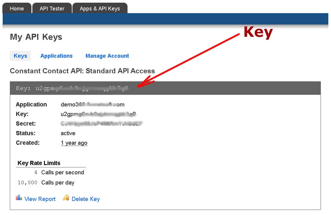Click the 'active' status value
The image size is (331, 215).
[x=68, y=133]
